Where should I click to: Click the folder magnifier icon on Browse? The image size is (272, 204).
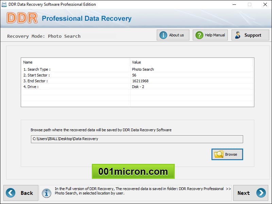coord(219,154)
